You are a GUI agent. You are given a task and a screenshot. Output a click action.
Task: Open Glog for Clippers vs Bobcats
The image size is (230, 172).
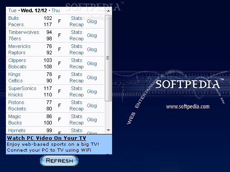[x=92, y=64]
